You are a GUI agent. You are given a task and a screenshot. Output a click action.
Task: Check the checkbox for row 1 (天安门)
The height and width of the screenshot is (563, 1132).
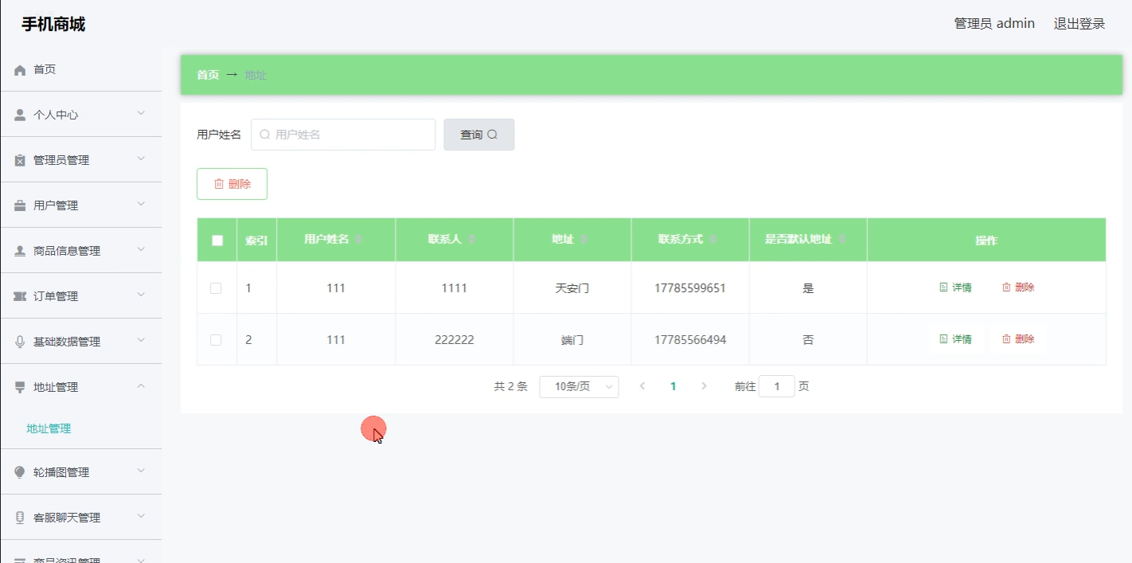pyautogui.click(x=216, y=288)
